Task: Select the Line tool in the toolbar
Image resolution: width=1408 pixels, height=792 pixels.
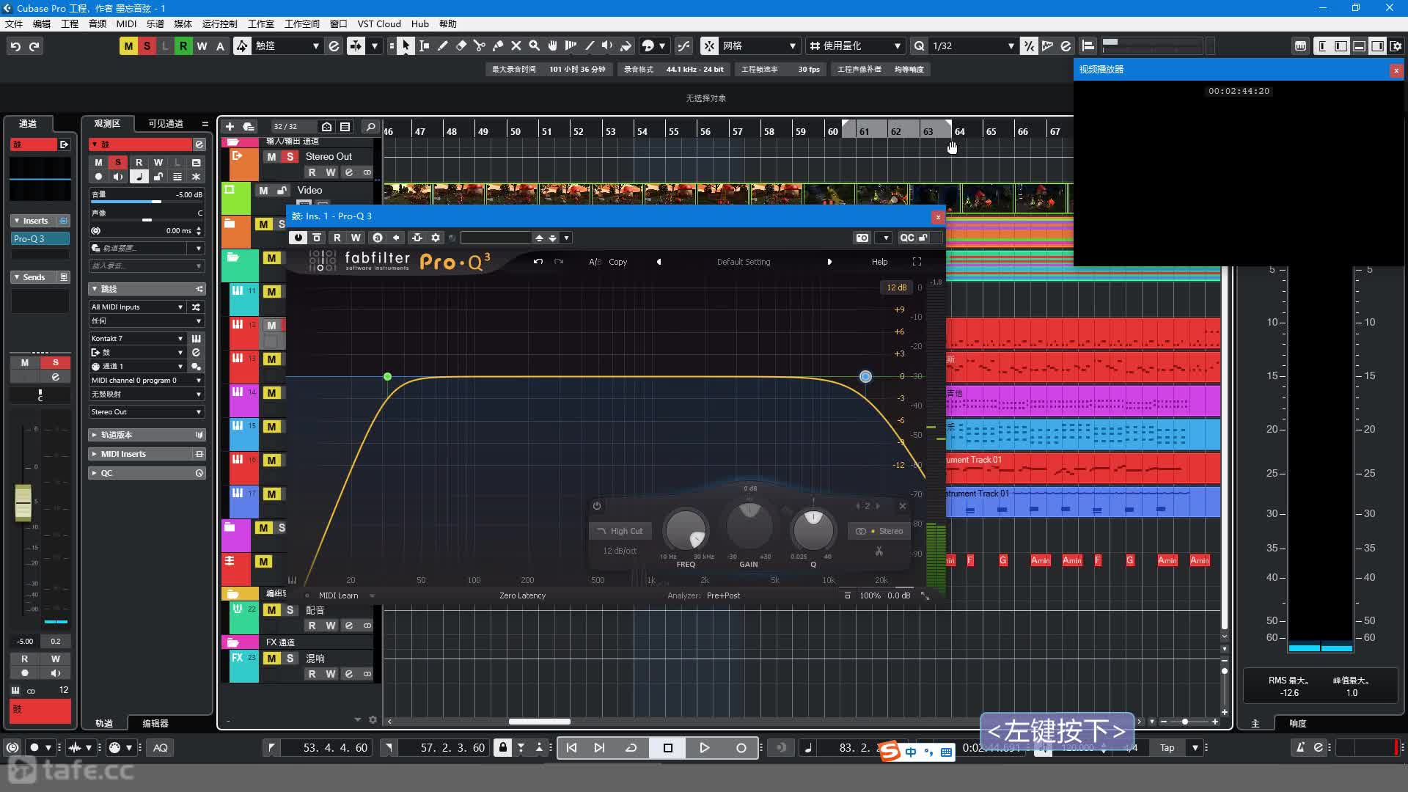Action: point(589,45)
